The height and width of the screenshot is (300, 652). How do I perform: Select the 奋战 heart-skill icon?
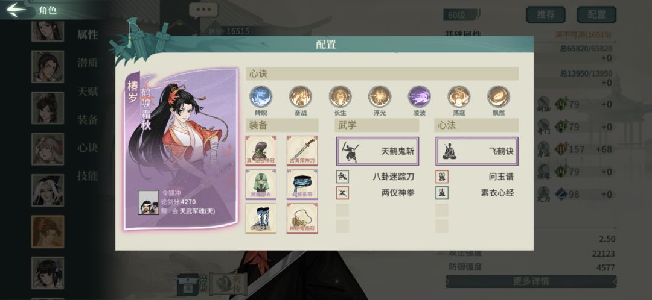pos(300,96)
